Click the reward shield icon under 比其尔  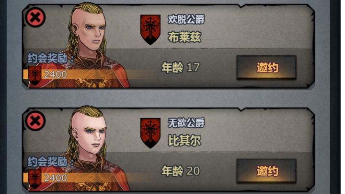(x=35, y=179)
